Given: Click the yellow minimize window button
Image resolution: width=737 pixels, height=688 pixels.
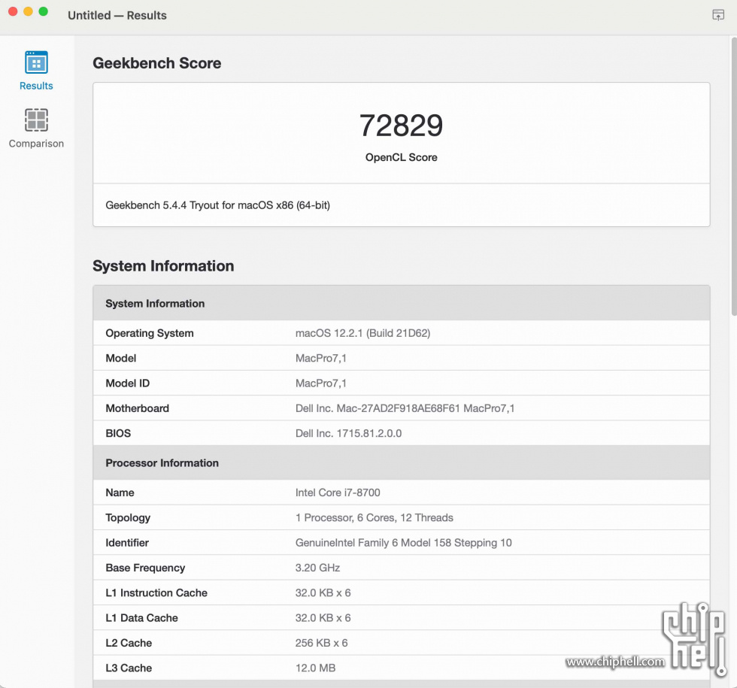Looking at the screenshot, I should point(29,12).
